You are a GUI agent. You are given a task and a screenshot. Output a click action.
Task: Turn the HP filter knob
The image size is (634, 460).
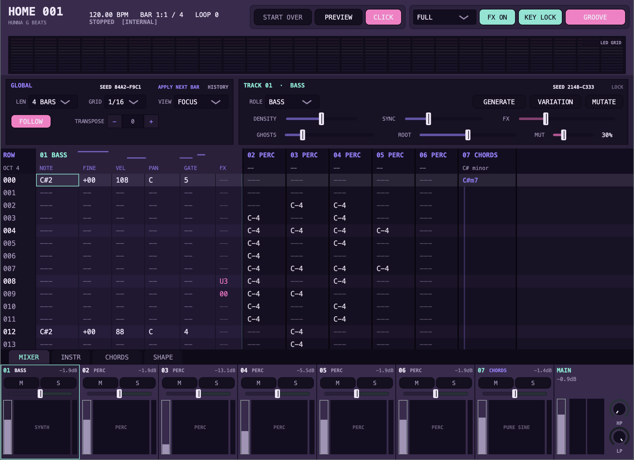[x=619, y=409]
